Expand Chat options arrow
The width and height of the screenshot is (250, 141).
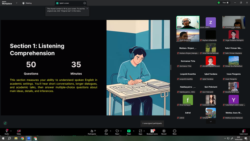pos(111,131)
